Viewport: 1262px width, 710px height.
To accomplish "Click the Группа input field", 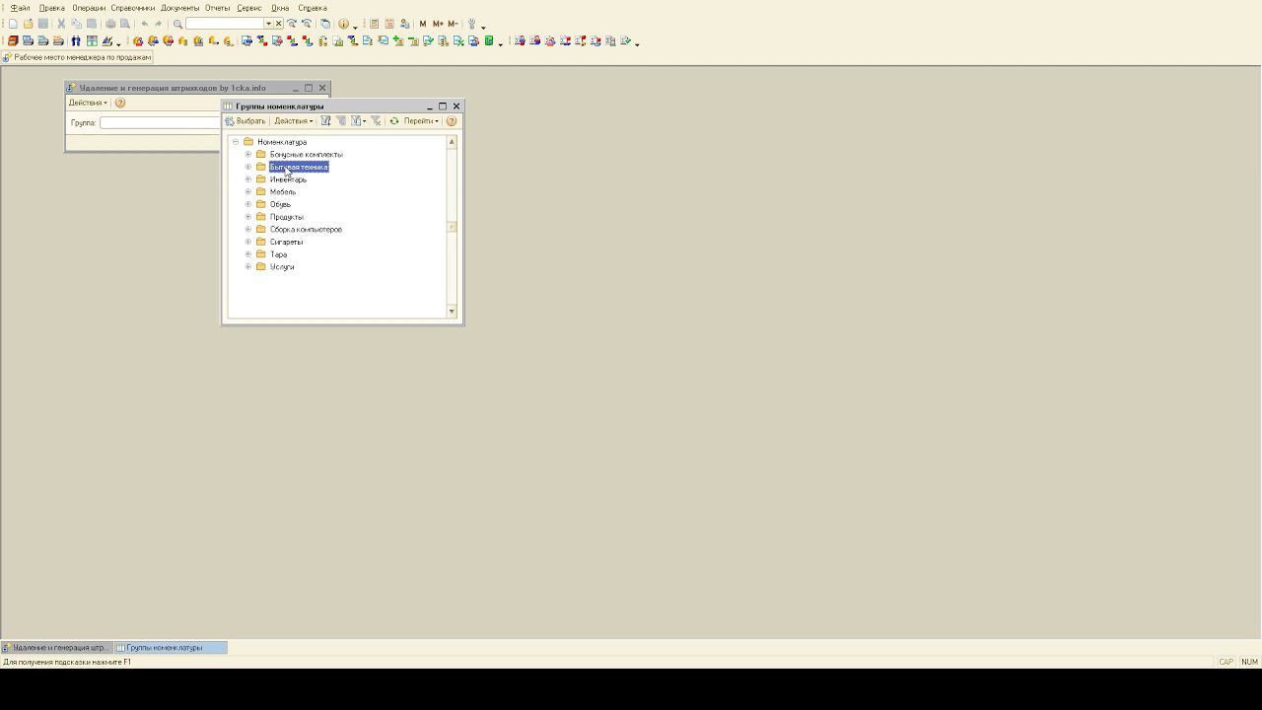I will click(x=160, y=123).
